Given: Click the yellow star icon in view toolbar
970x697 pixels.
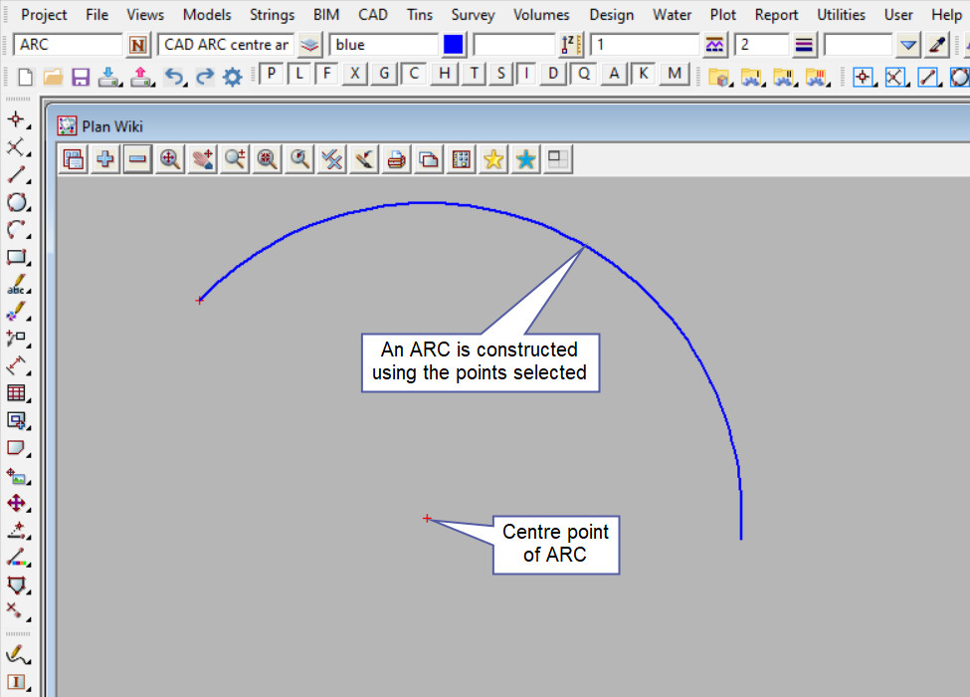Looking at the screenshot, I should 493,159.
